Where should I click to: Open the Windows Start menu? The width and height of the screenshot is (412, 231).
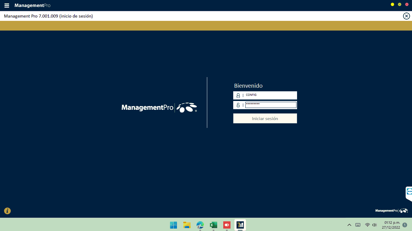point(173,225)
